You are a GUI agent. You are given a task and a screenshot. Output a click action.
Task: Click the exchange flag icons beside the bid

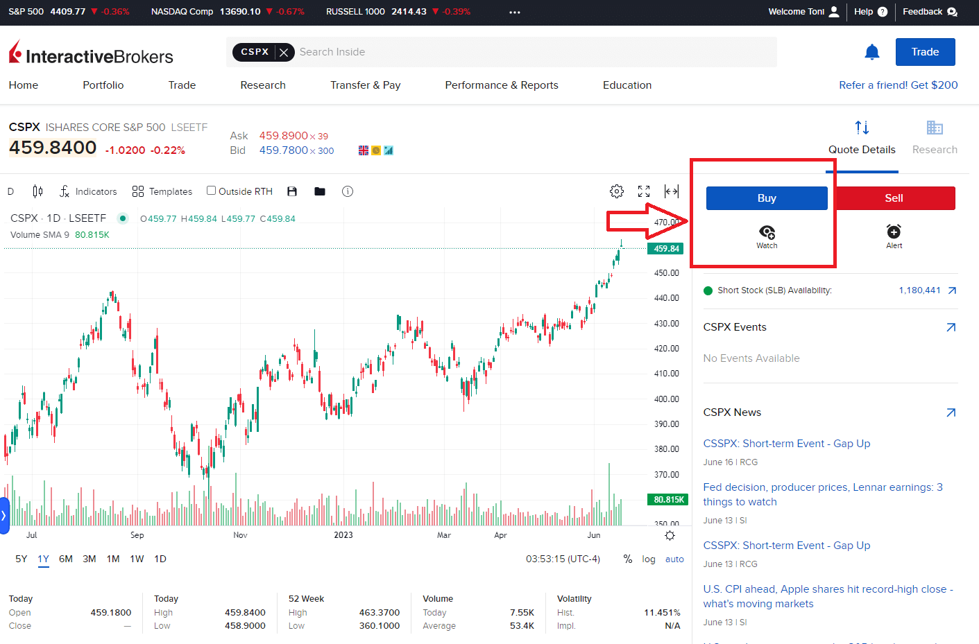point(376,150)
